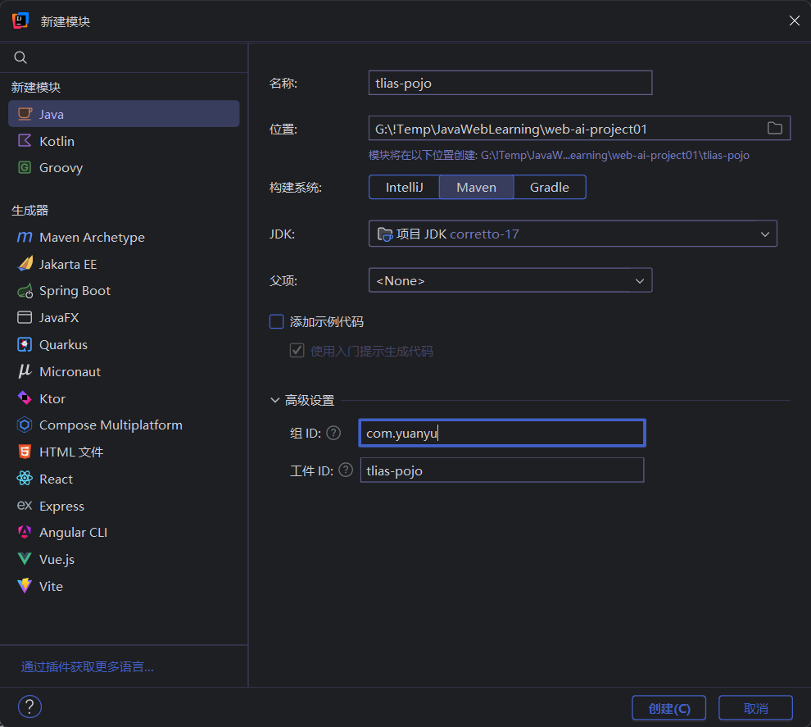
Task: Click the 名称 name input field
Action: click(510, 83)
